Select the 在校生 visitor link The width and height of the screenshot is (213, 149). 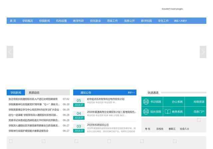(x=160, y=129)
